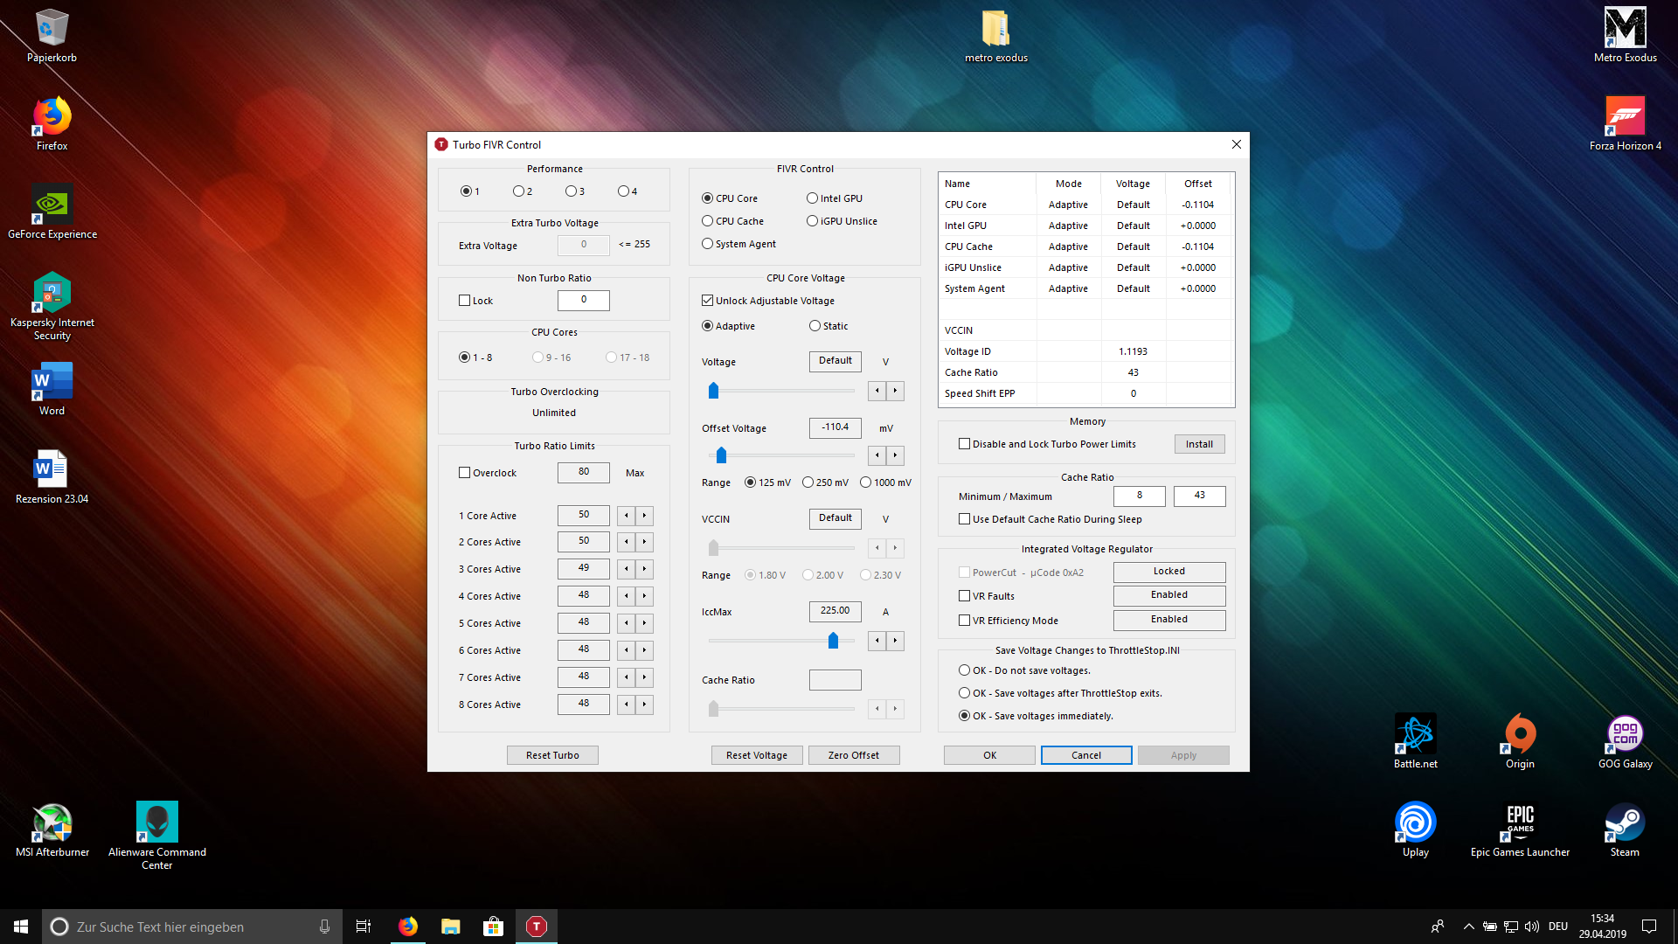Click ThrottleStop icon in taskbar

coord(537,927)
